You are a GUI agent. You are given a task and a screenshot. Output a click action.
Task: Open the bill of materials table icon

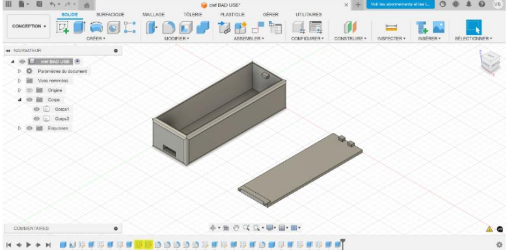coord(275,27)
